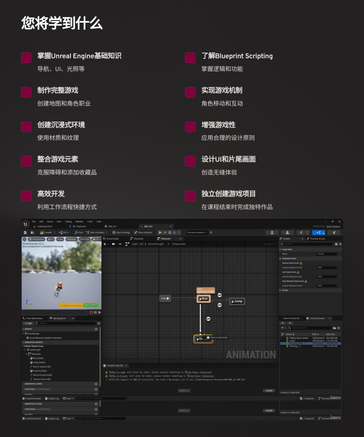This screenshot has width=364, height=437.
Task: Open the viewport Character menu
Action: [71, 239]
